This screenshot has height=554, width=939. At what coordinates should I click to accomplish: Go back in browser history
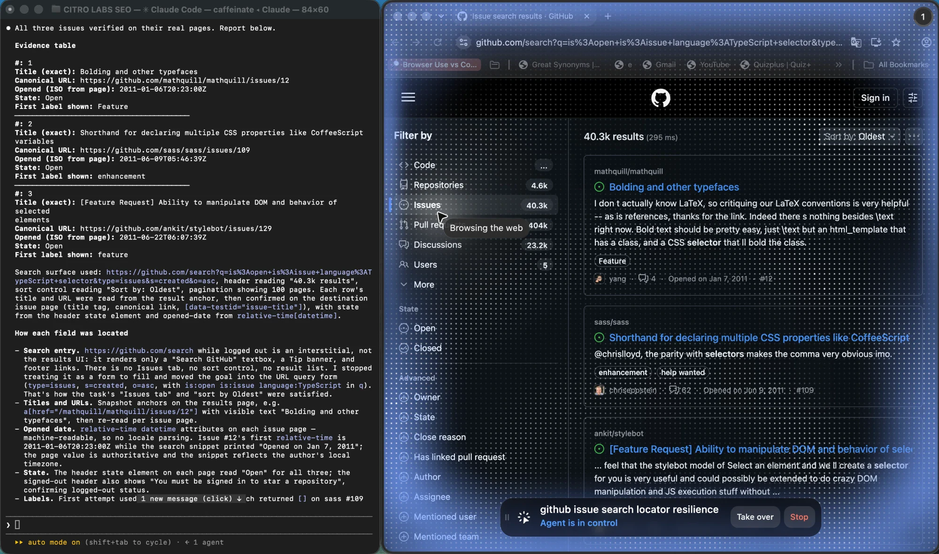pos(396,42)
